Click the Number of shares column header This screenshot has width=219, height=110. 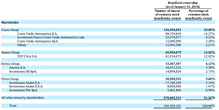pyautogui.click(x=167, y=15)
